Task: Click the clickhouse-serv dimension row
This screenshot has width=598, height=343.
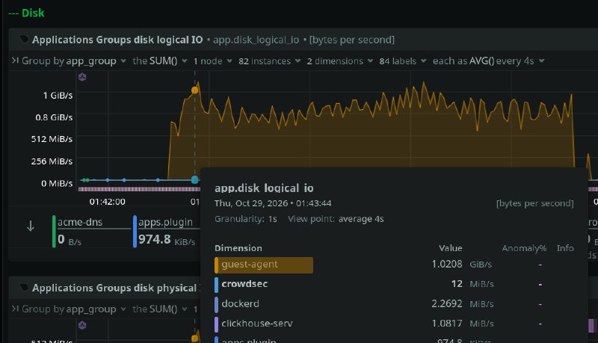Action: coord(394,324)
